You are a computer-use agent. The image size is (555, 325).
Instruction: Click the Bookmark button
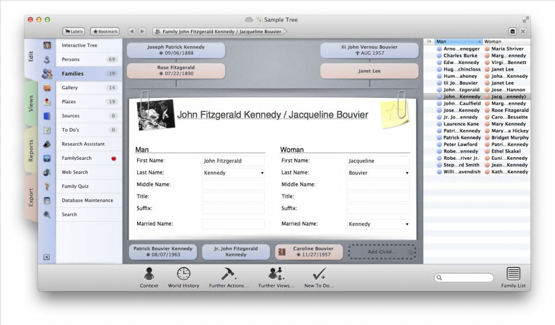(105, 32)
